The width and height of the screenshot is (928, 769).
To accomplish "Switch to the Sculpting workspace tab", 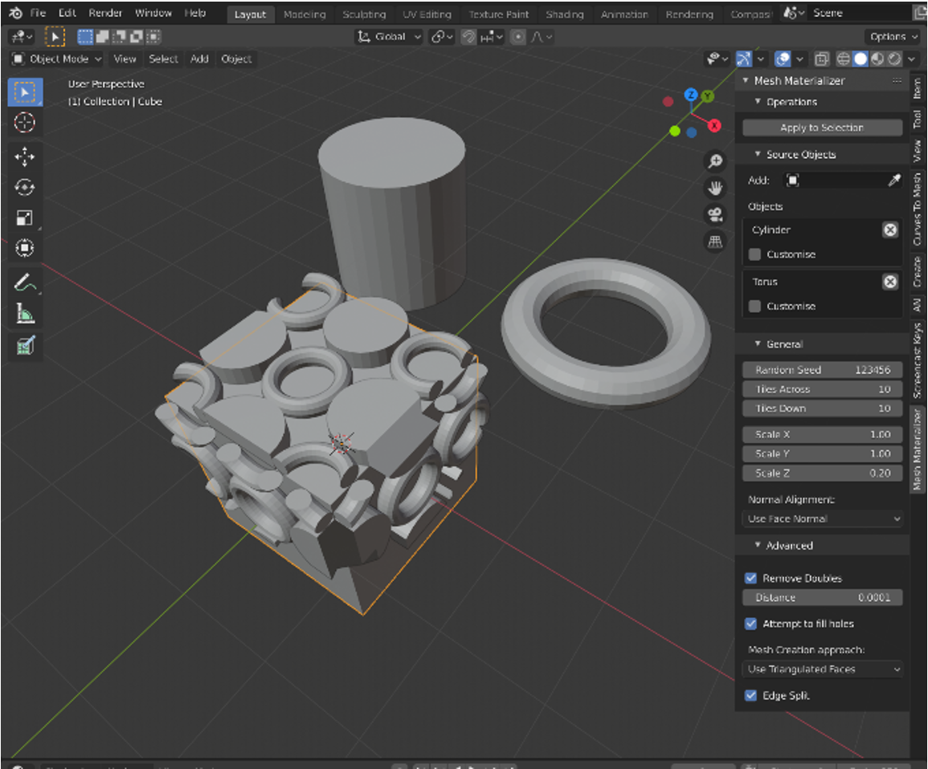I will [364, 14].
